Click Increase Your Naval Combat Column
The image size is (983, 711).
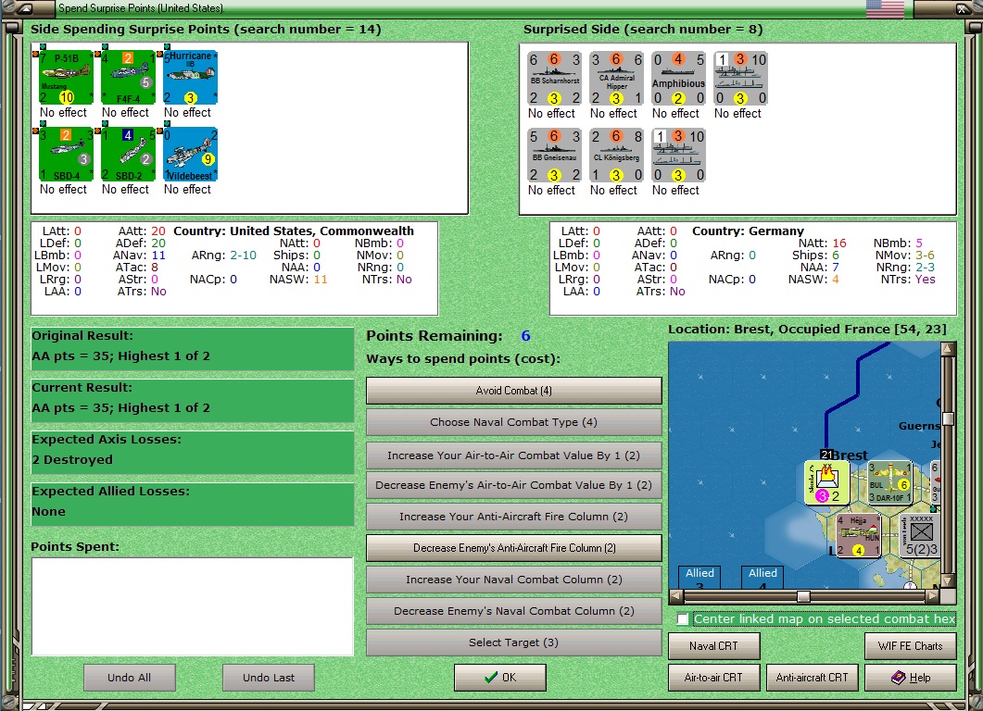[513, 580]
